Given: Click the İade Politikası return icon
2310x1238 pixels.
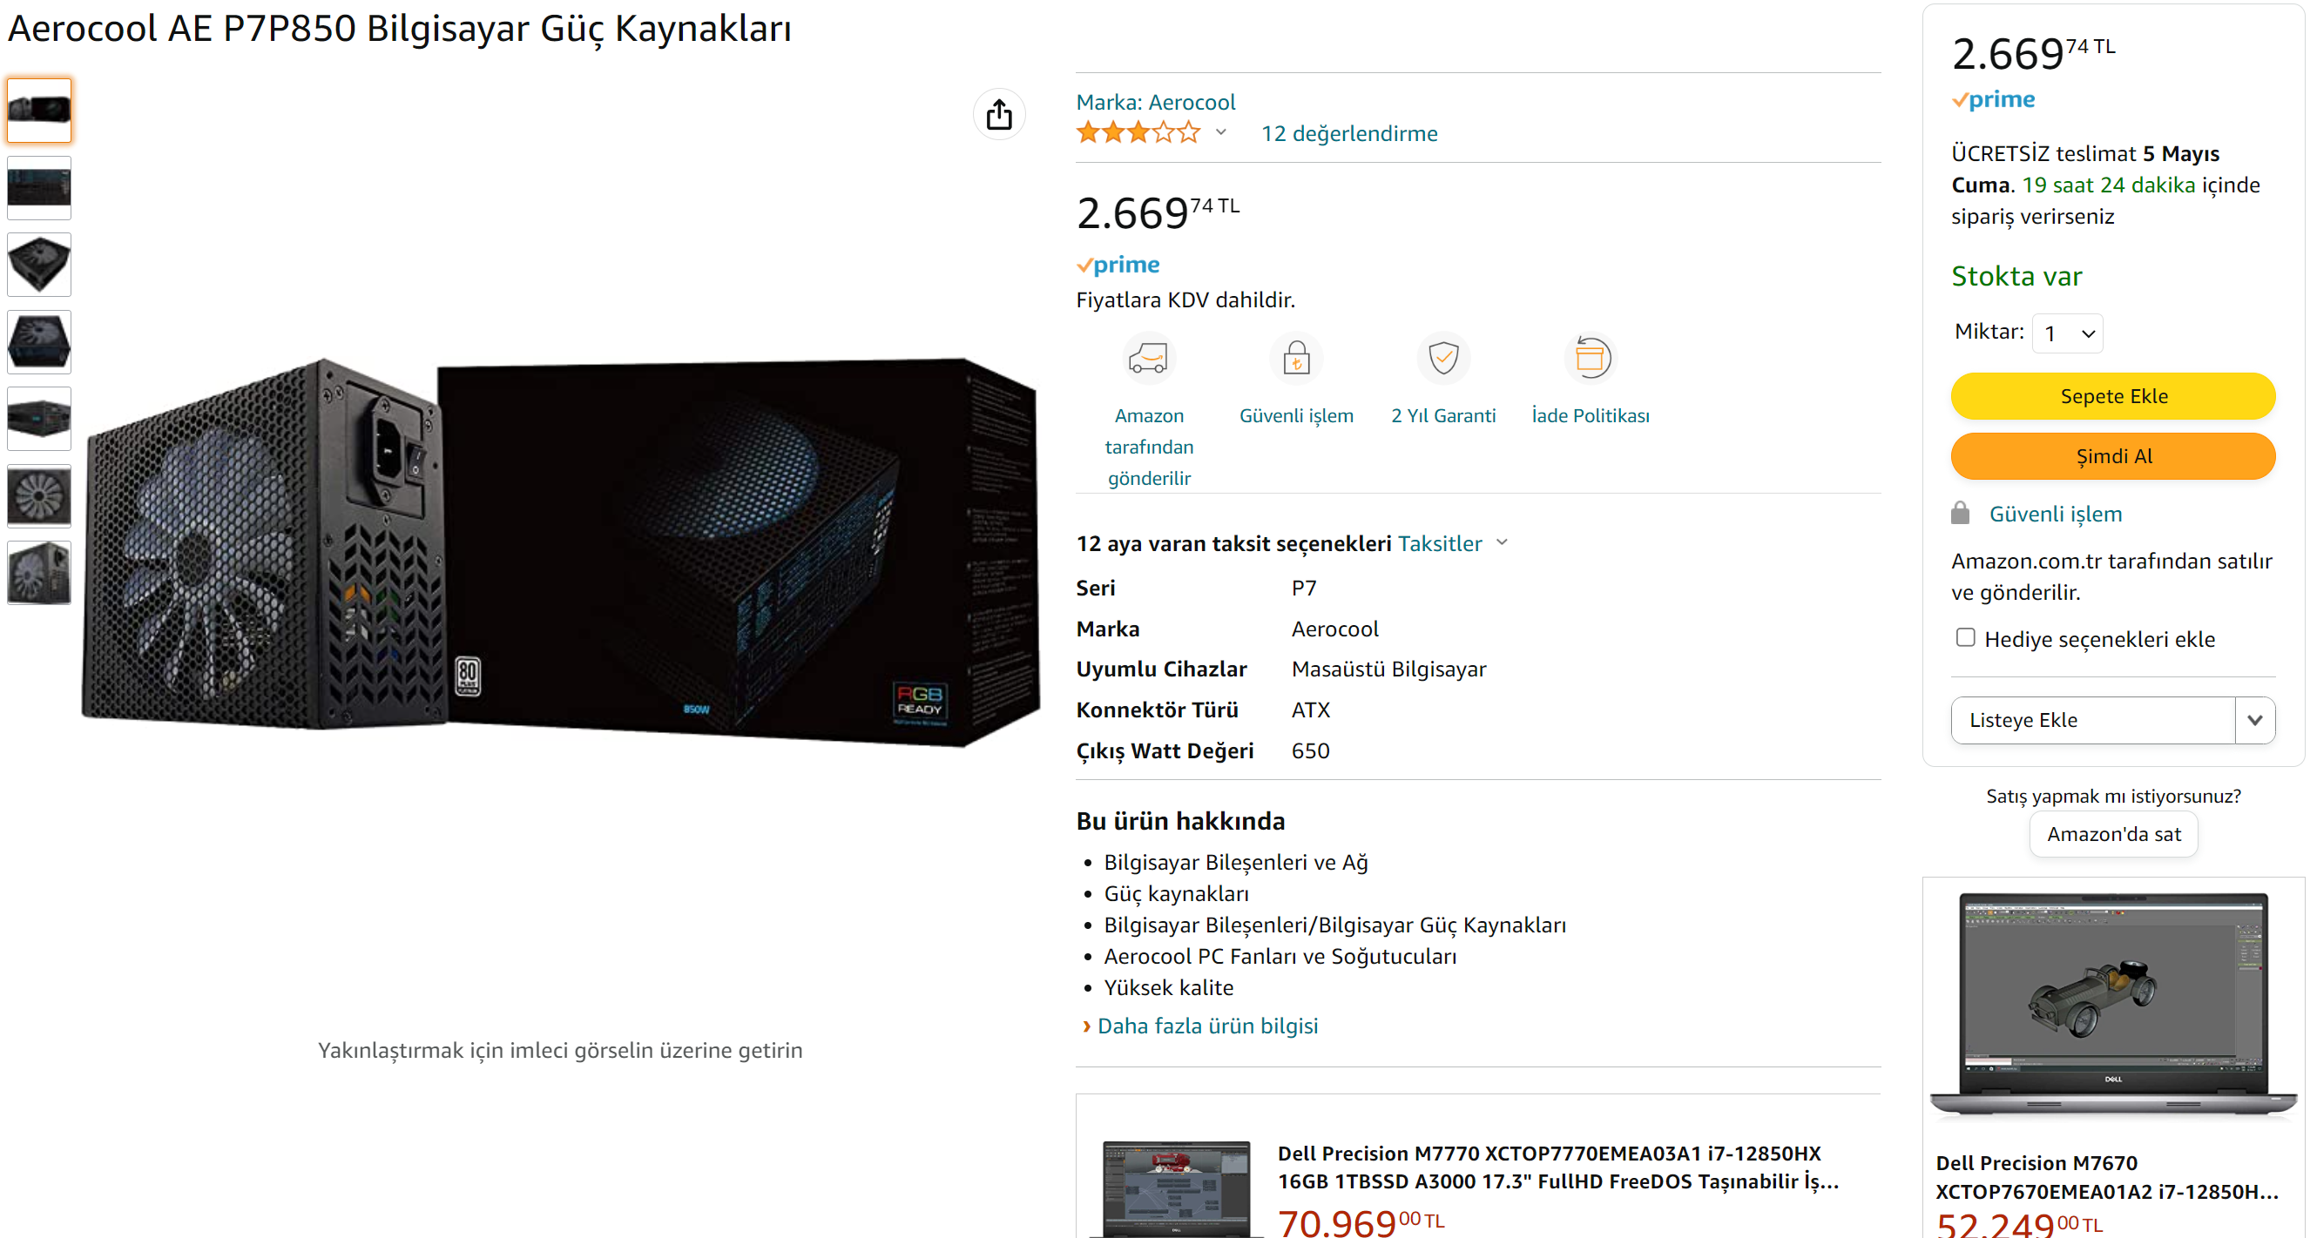Looking at the screenshot, I should (1590, 359).
